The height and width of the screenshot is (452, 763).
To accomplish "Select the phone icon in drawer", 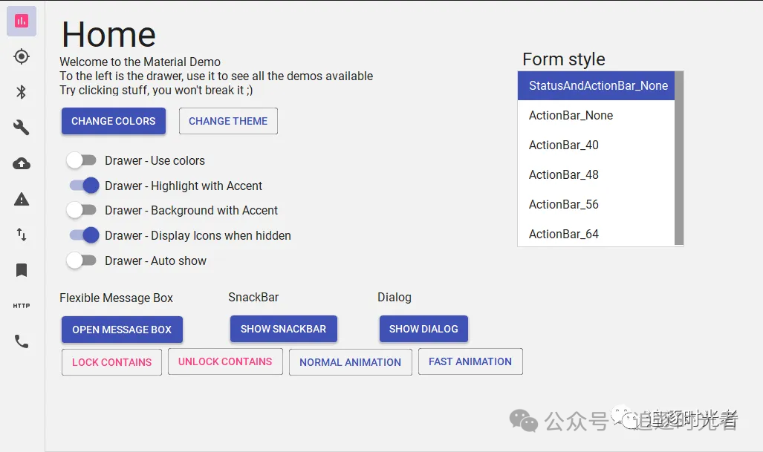I will point(22,341).
